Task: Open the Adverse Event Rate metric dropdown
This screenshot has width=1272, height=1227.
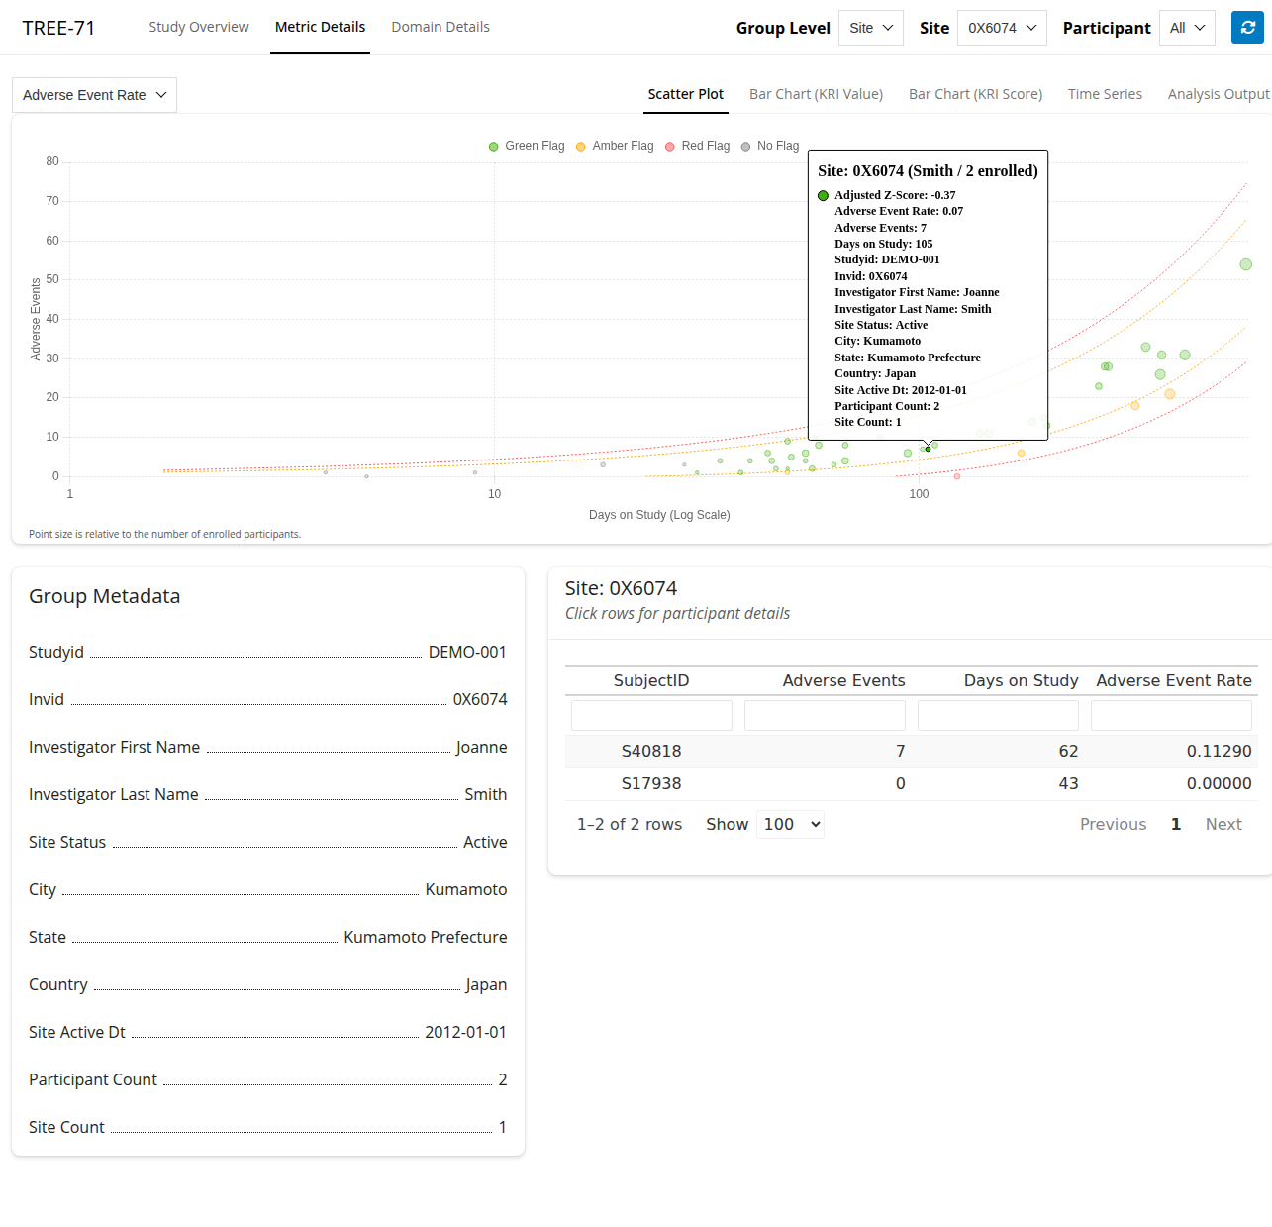Action: (94, 95)
